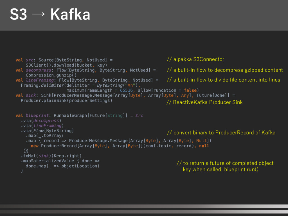The image size is (288, 216).
Task: Click the line "val blueprint: RunnableGraph[Future[String]]"
Action: pos(79,116)
